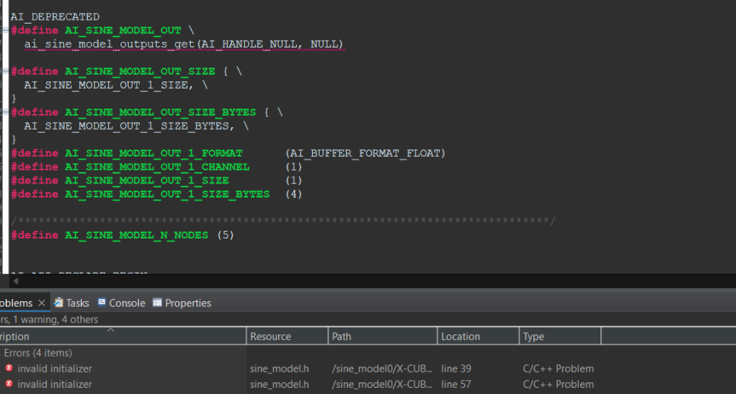
Task: Click the AI_SINE_MODEL_N_NODES define
Action: click(x=136, y=235)
